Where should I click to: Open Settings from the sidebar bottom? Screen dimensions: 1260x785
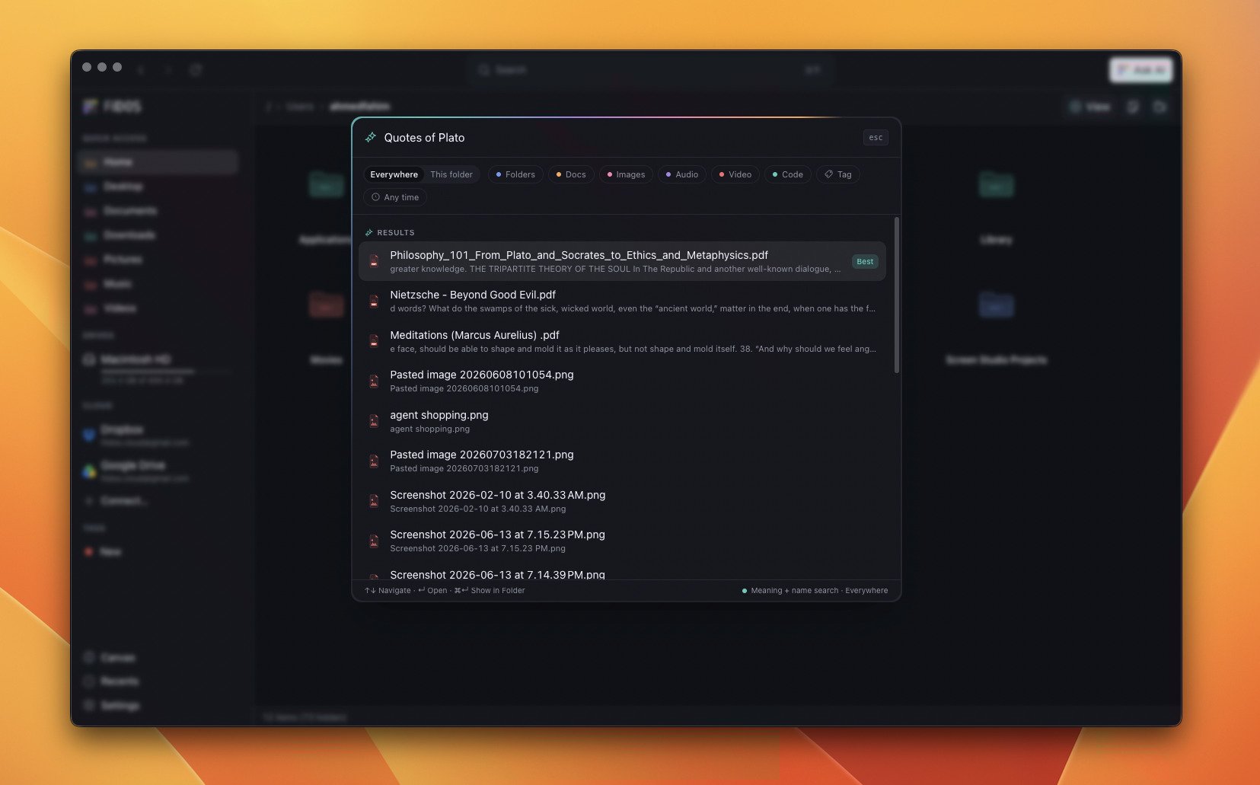click(x=112, y=706)
